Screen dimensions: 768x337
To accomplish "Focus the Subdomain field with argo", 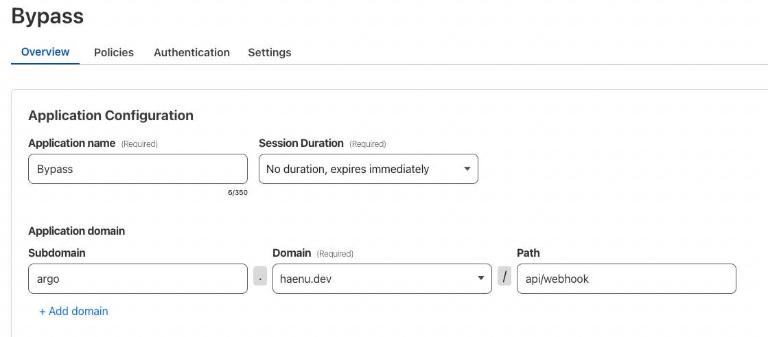I will [138, 279].
